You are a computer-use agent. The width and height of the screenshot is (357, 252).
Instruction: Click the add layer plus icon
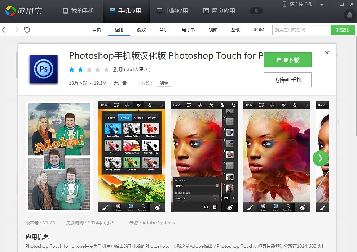234,198
